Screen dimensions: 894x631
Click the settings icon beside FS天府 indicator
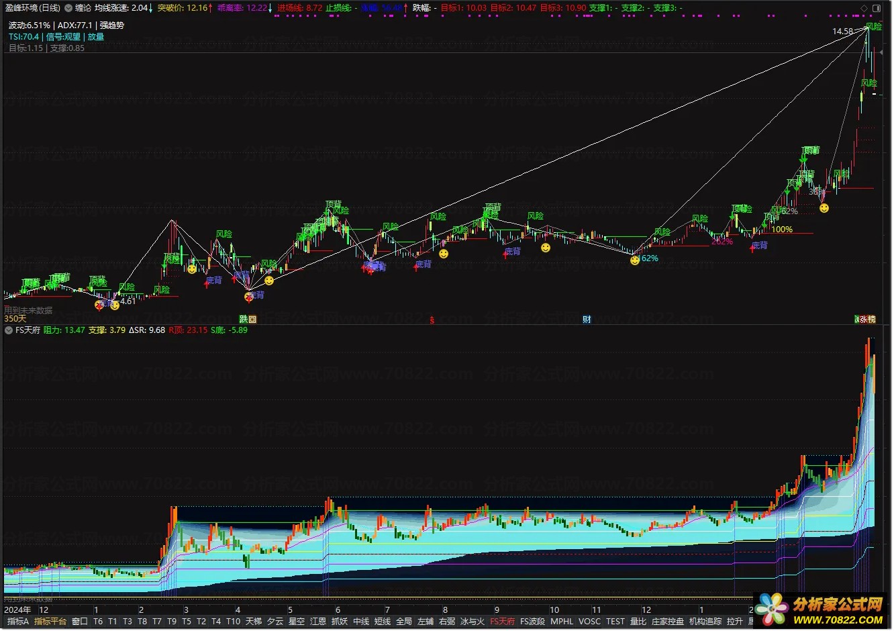coord(9,330)
